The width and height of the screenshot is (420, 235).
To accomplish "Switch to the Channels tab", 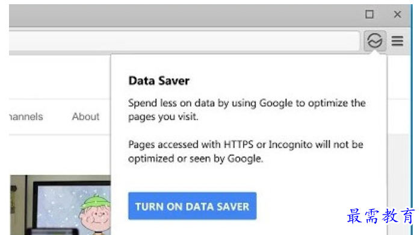I will 26,117.
